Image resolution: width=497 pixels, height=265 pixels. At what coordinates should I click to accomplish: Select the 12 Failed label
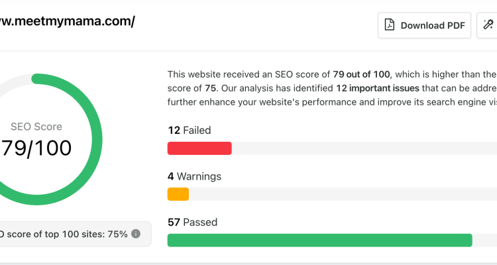coord(190,131)
